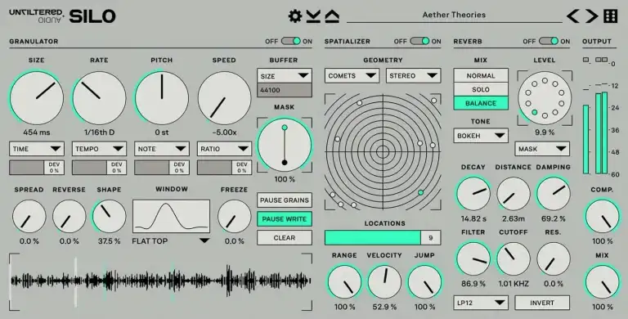Click the output Comp. knob
This screenshot has width=628, height=319.
(x=603, y=217)
